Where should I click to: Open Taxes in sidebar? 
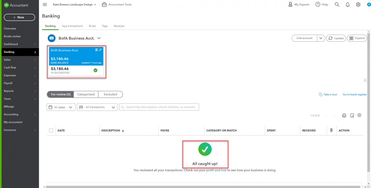pos(8,99)
